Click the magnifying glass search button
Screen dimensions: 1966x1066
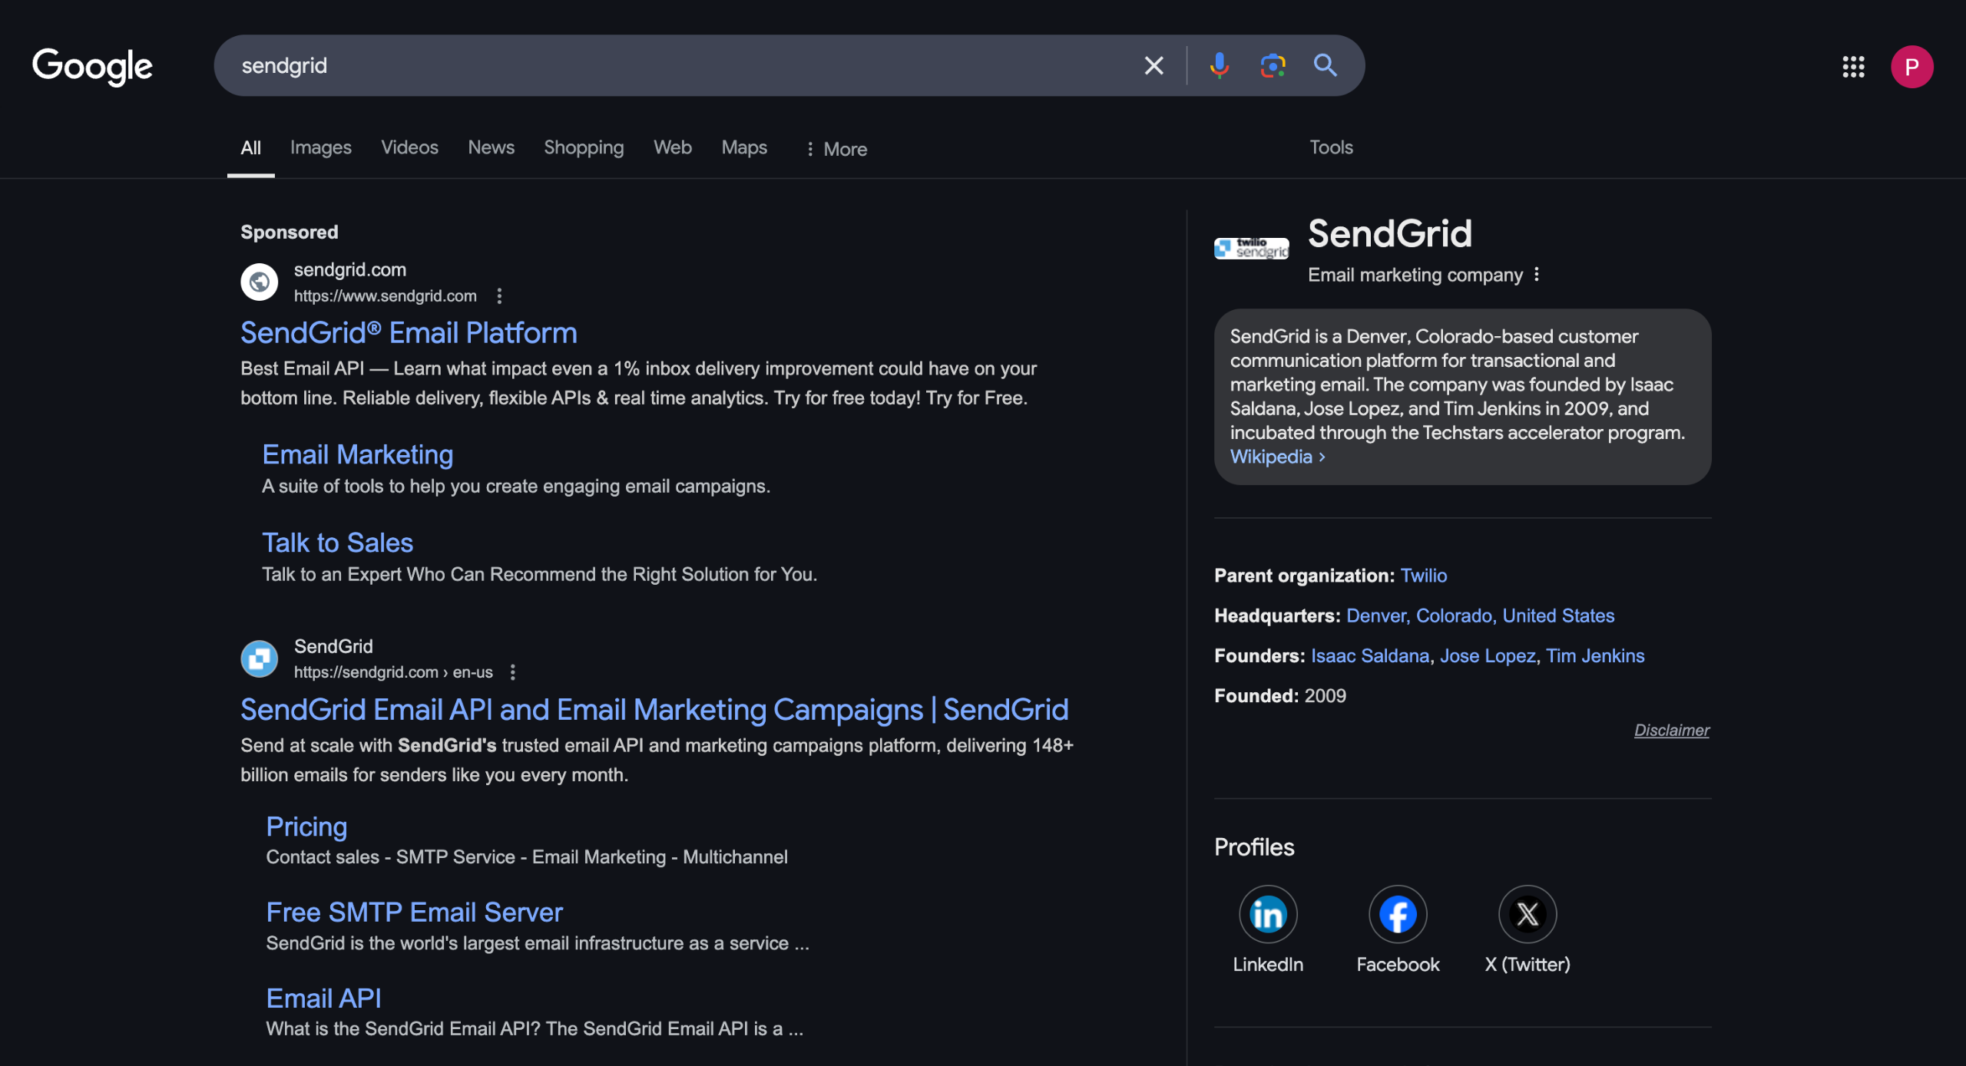pos(1325,65)
